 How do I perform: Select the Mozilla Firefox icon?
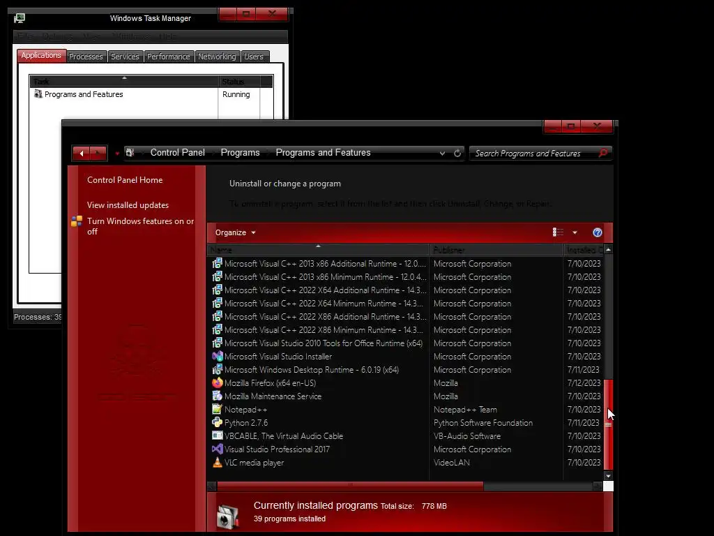pos(218,383)
